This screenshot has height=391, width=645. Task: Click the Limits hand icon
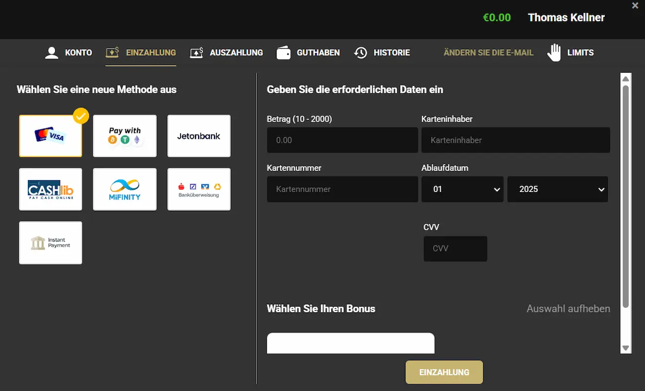pos(554,53)
